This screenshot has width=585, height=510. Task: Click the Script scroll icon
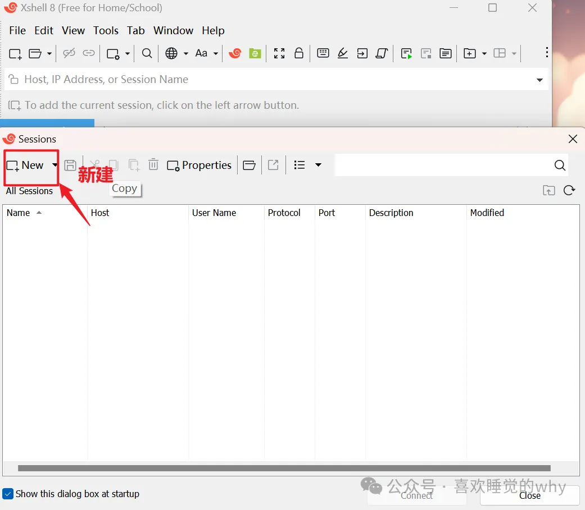382,54
